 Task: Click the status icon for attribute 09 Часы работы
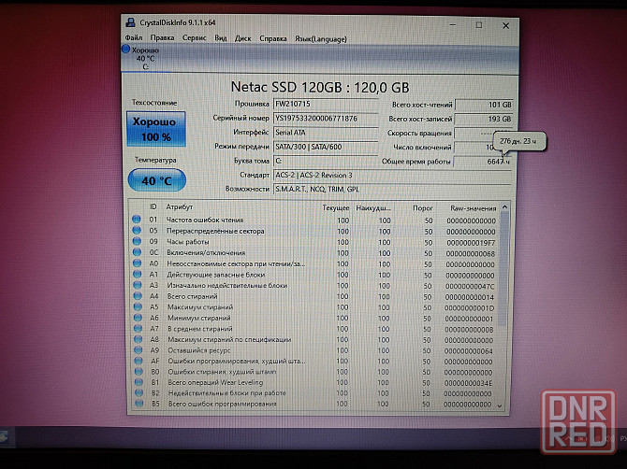point(137,241)
